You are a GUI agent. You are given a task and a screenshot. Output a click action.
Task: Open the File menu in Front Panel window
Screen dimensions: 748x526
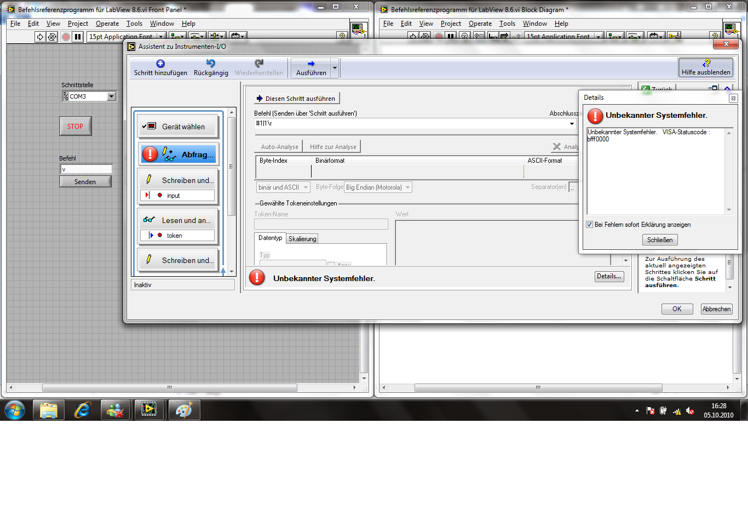[x=15, y=24]
